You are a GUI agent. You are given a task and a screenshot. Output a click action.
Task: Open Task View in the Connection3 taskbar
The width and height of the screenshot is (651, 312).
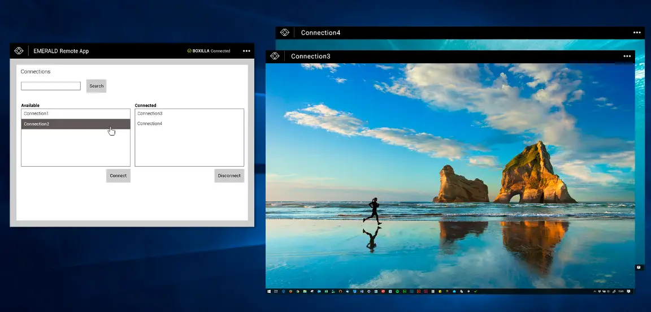276,291
